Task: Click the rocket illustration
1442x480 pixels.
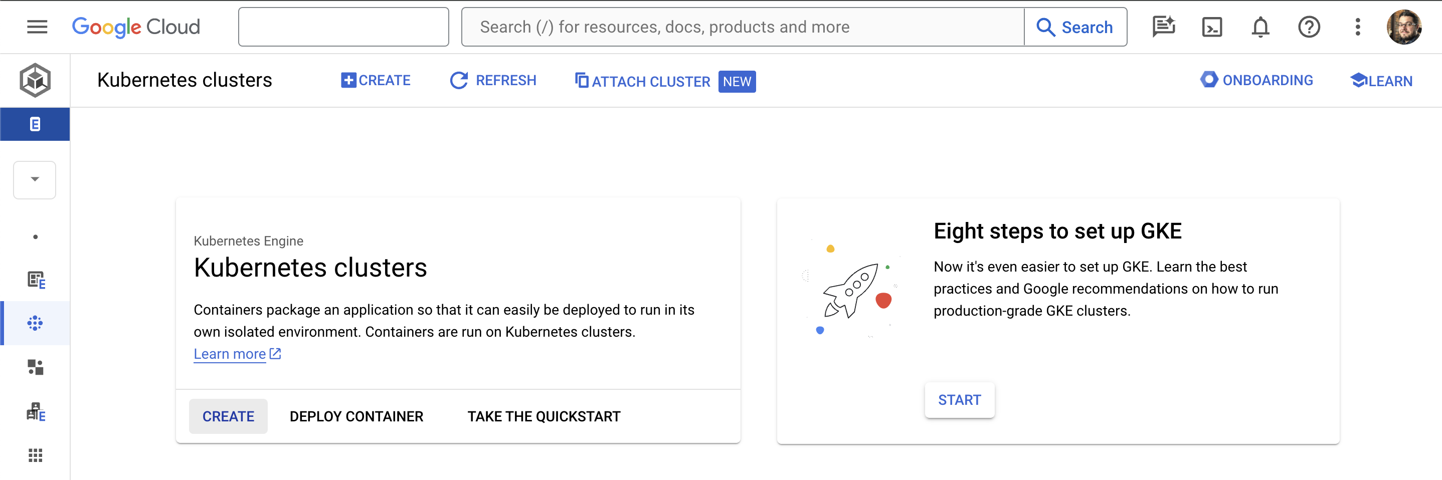Action: (x=852, y=289)
